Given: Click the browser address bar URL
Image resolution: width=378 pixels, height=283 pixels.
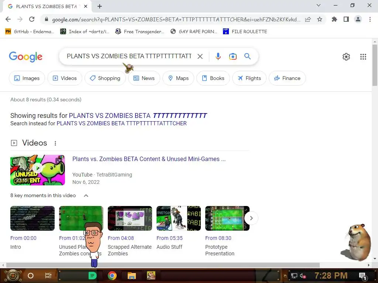Looking at the screenshot, I should pyautogui.click(x=176, y=20).
